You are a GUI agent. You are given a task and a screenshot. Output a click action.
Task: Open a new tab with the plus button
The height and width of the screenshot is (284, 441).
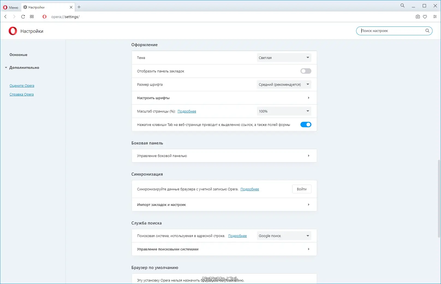pyautogui.click(x=79, y=7)
